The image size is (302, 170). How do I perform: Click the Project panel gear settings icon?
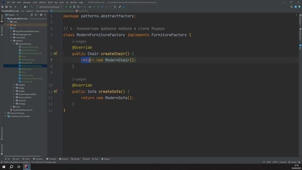41,15
